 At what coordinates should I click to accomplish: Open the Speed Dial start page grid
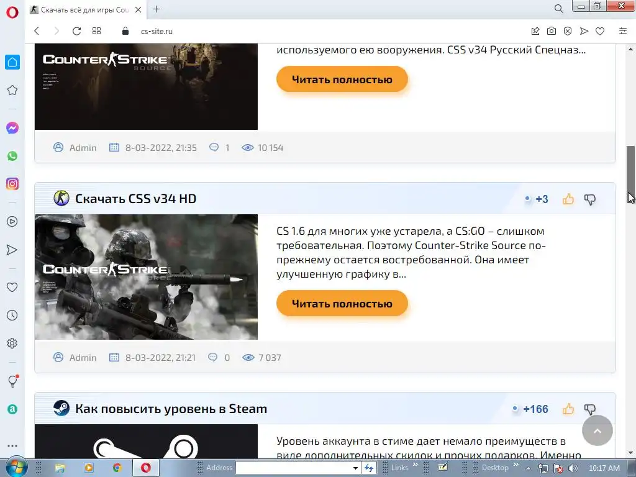click(96, 31)
